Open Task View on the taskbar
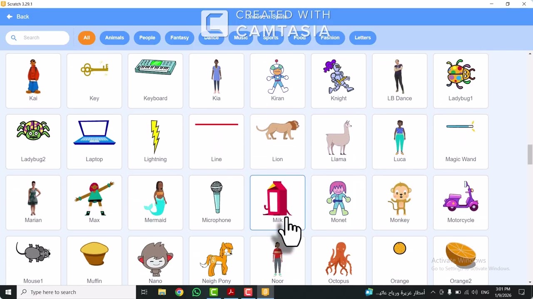 [144, 292]
